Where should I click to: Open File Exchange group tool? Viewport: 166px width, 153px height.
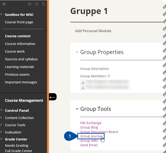91,123
